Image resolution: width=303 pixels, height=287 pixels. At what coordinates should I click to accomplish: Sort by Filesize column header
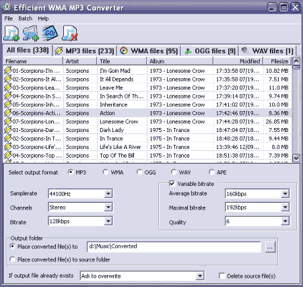pyautogui.click(x=277, y=61)
